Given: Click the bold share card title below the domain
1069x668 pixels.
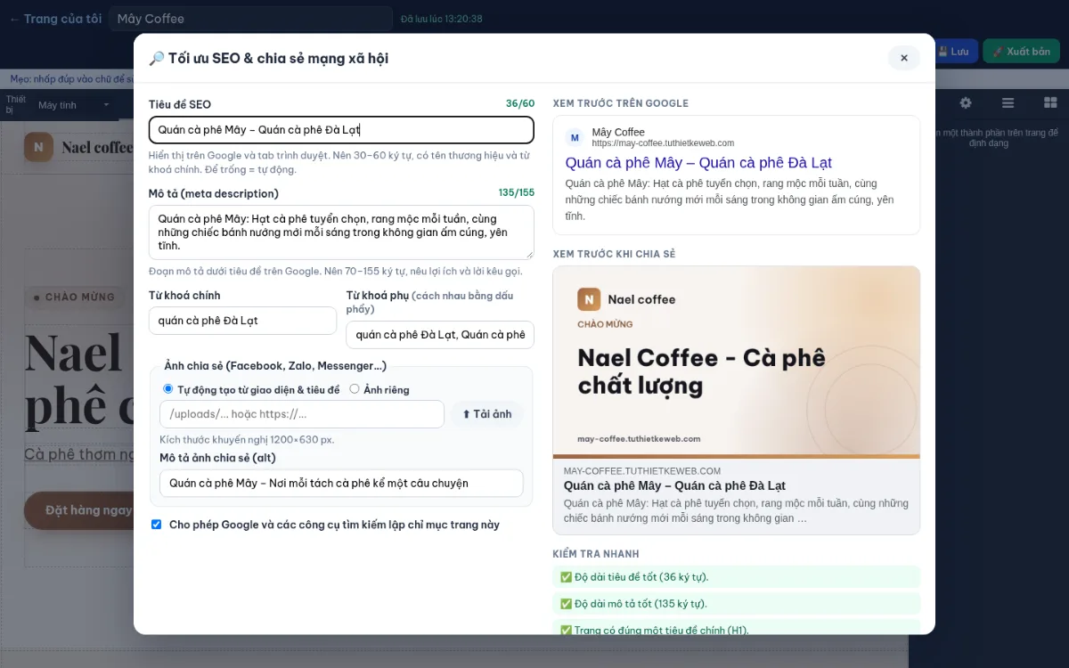Looking at the screenshot, I should point(674,486).
